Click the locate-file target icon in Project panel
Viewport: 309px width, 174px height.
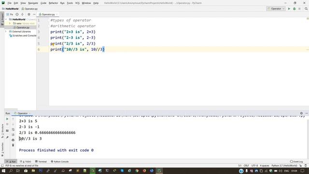(x=17, y=14)
